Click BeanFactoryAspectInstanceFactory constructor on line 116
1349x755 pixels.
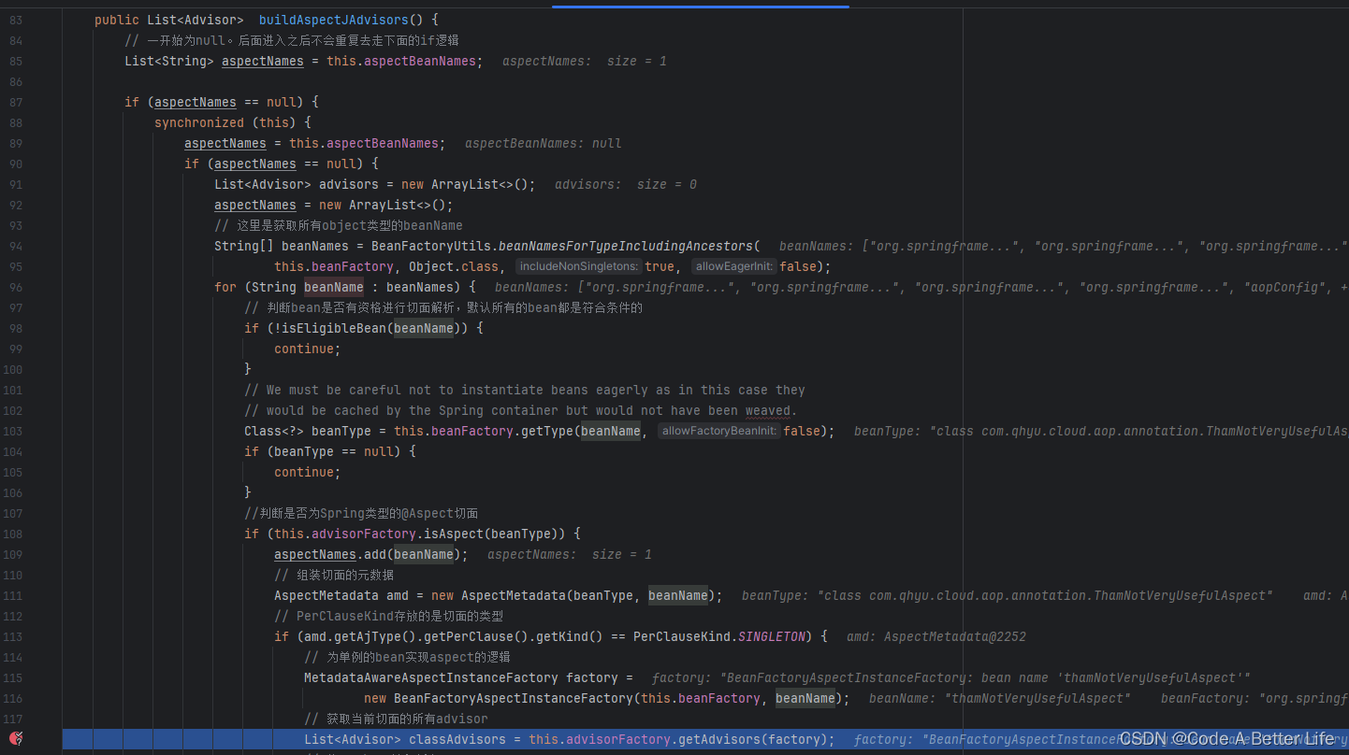click(x=514, y=698)
